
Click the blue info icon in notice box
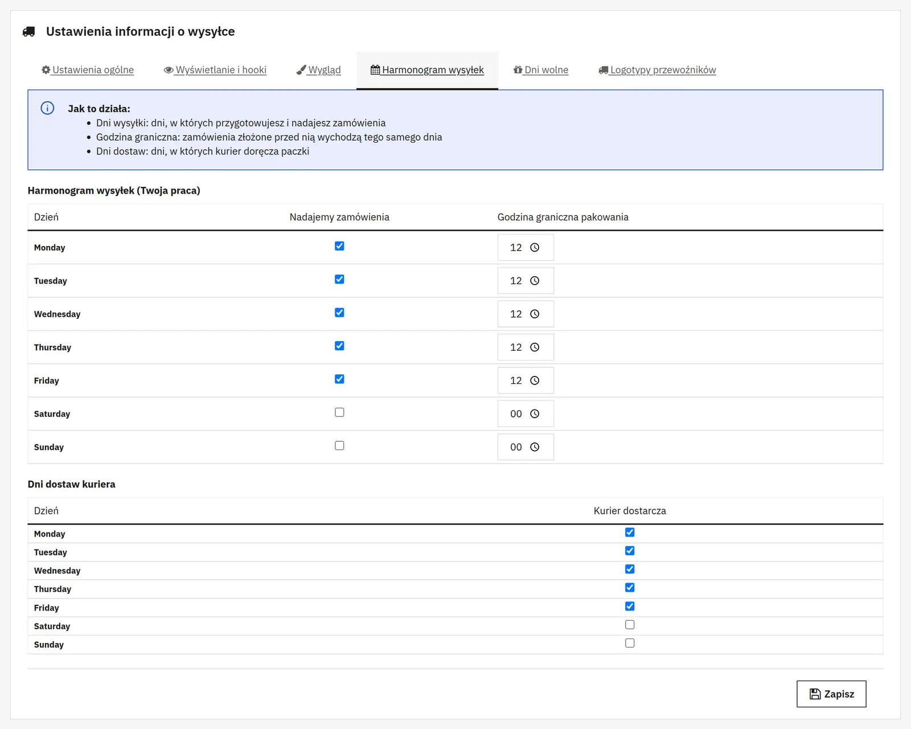click(47, 108)
